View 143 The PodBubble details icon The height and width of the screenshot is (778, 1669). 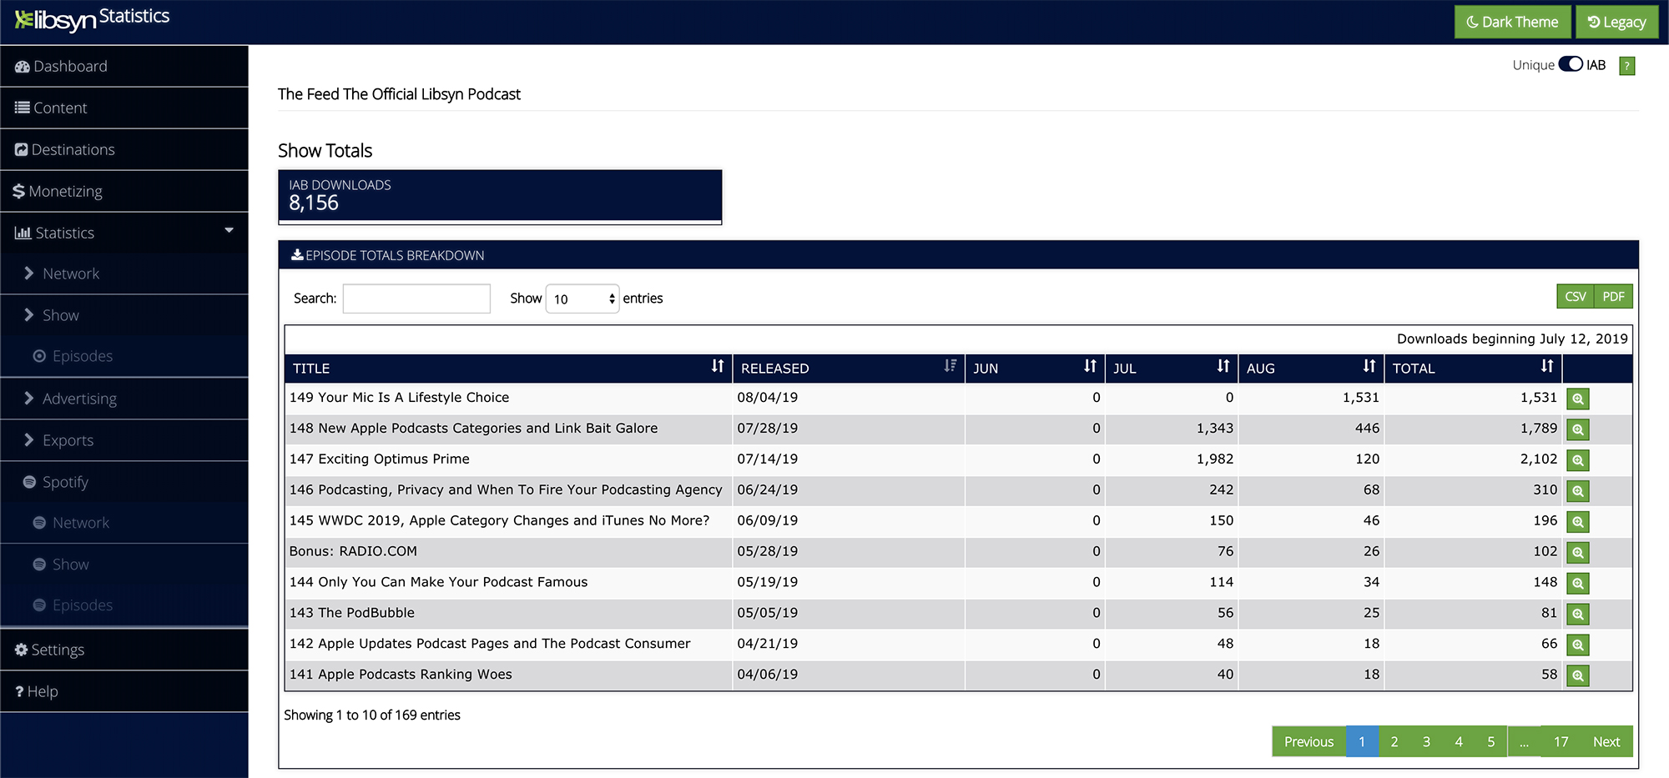(x=1577, y=615)
